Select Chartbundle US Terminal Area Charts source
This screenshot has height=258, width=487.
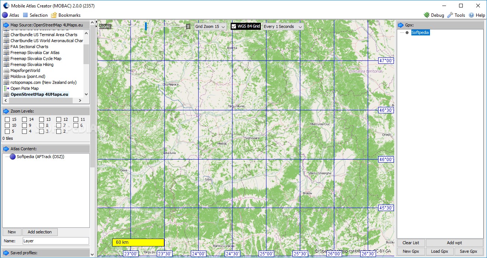pyautogui.click(x=44, y=35)
